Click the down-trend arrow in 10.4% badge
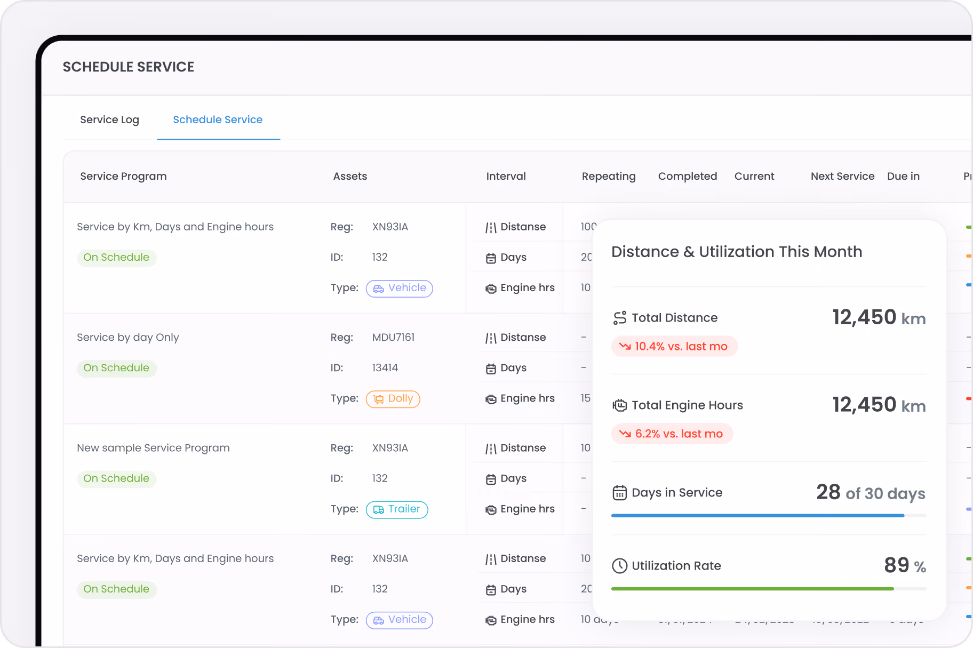The width and height of the screenshot is (973, 648). (625, 347)
